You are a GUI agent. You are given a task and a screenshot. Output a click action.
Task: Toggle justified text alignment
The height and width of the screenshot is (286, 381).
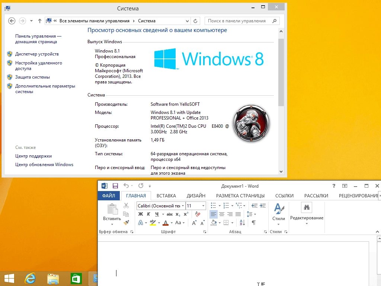[x=238, y=214]
